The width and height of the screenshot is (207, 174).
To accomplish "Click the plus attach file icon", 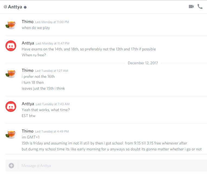I will pyautogui.click(x=11, y=165).
